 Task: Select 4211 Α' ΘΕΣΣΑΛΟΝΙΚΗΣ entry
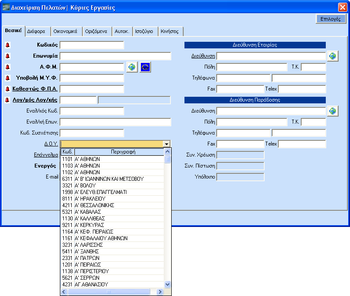[x=113, y=205]
